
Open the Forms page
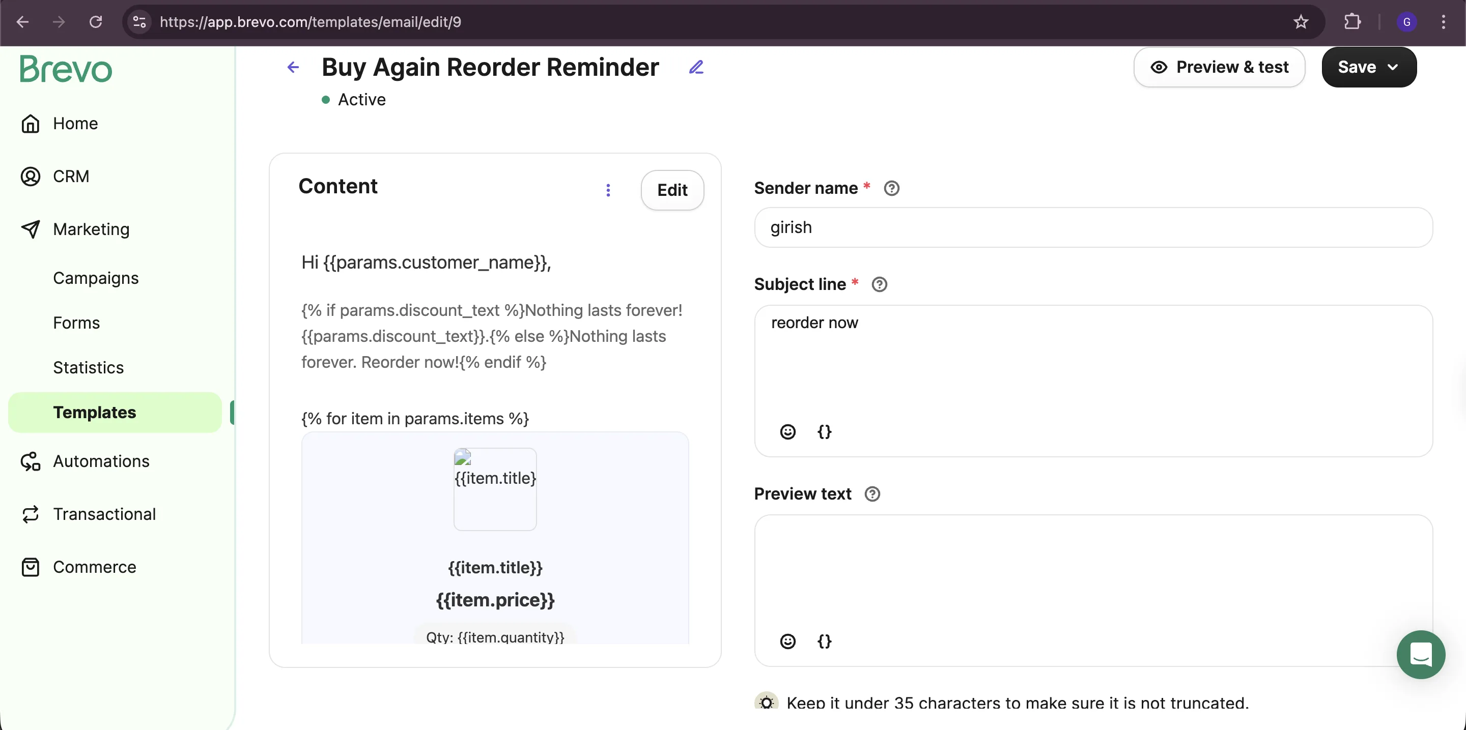coord(76,323)
